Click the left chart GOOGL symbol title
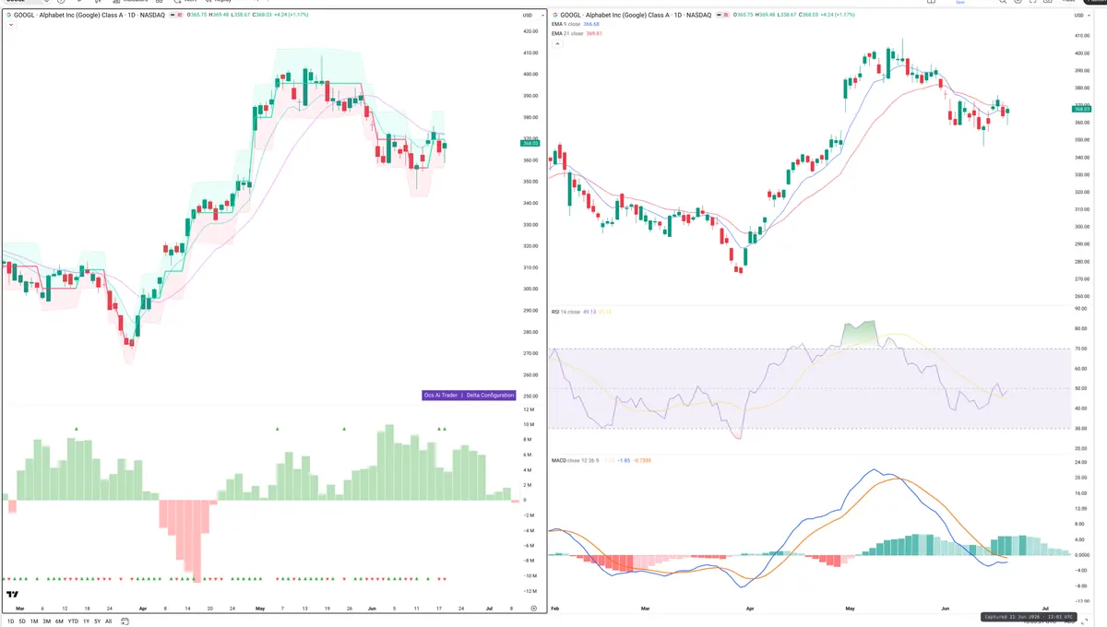Screen dimensions: 1107x627 pyautogui.click(x=89, y=16)
